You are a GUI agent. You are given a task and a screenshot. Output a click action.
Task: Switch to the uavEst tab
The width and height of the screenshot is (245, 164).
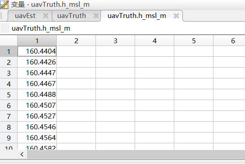(25, 16)
